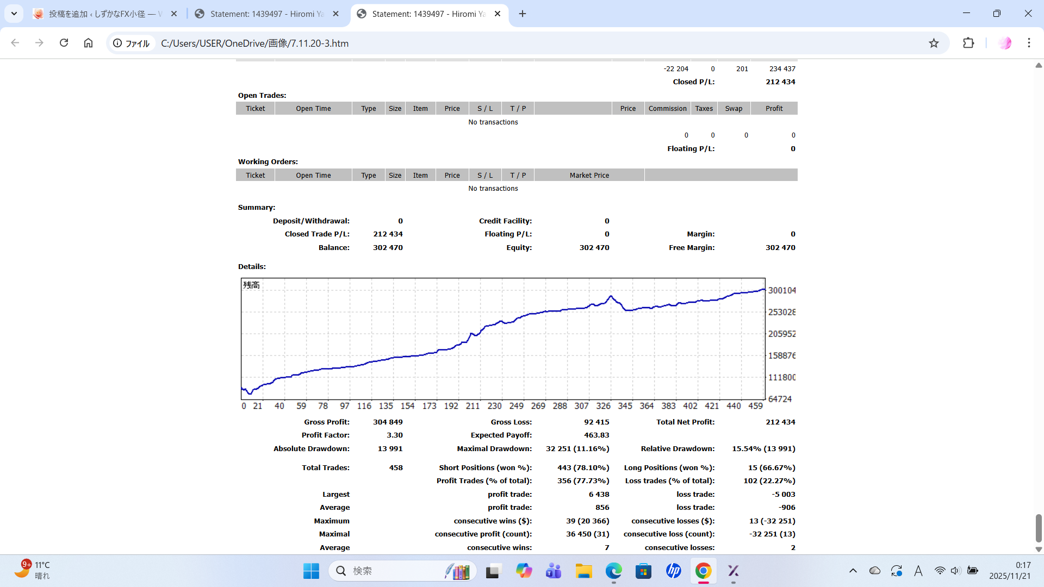Open Microsoft Store from taskbar
The width and height of the screenshot is (1044, 587).
[x=643, y=571]
